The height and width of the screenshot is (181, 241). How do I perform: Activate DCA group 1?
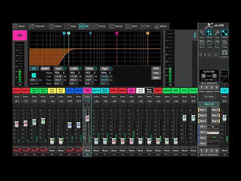coord(201,87)
